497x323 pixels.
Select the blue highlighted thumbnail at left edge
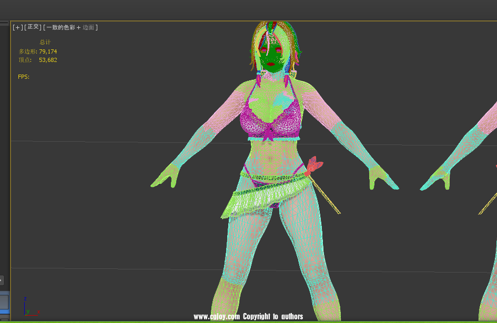point(4,302)
